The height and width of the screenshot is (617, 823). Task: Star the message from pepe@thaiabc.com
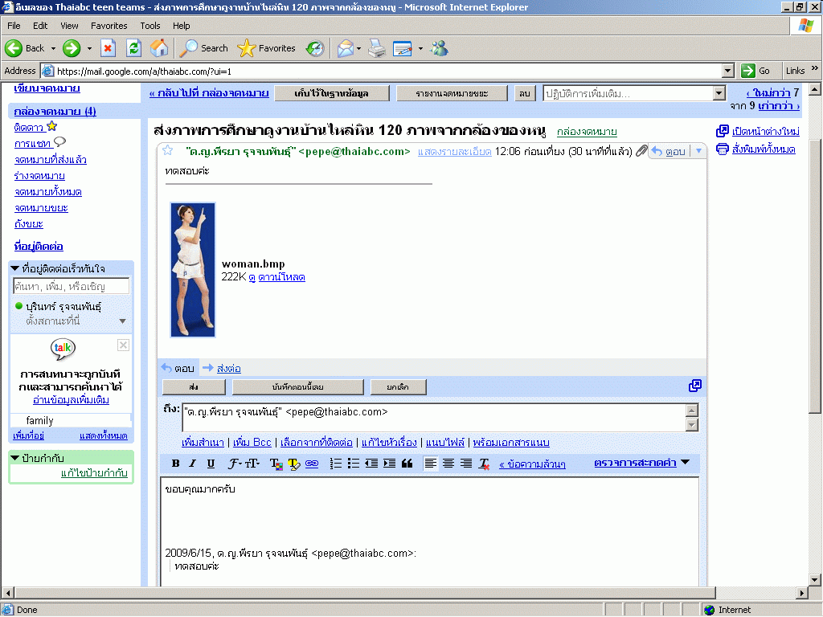tap(168, 150)
